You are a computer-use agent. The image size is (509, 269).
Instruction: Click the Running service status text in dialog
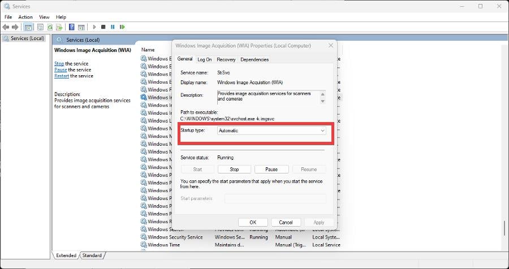[225, 157]
